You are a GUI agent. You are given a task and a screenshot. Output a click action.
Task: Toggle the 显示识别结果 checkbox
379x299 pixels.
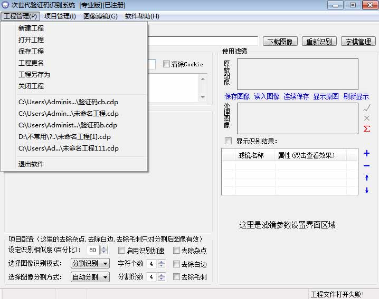tap(228, 141)
